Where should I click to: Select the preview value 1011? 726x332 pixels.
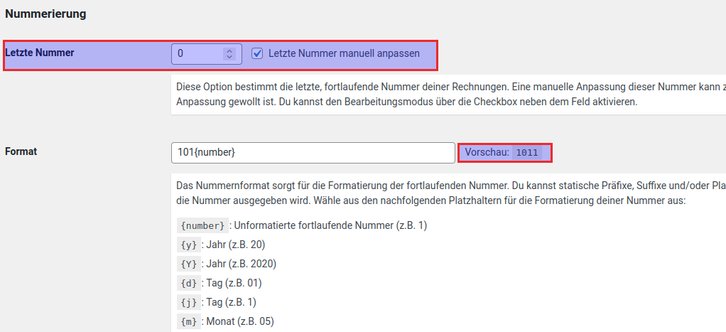(526, 153)
